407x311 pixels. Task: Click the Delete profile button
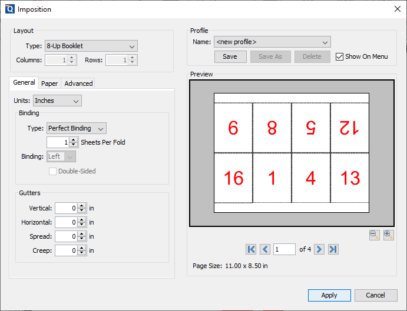pyautogui.click(x=312, y=56)
